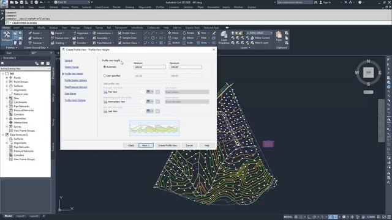Click the Back button in dialog
392x220 pixels.
(130, 145)
